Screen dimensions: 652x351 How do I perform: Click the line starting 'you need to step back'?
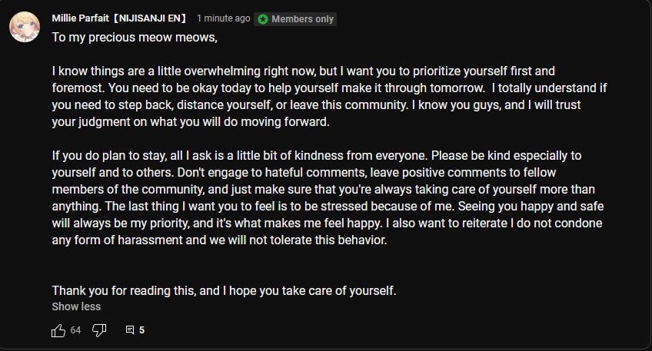click(316, 104)
